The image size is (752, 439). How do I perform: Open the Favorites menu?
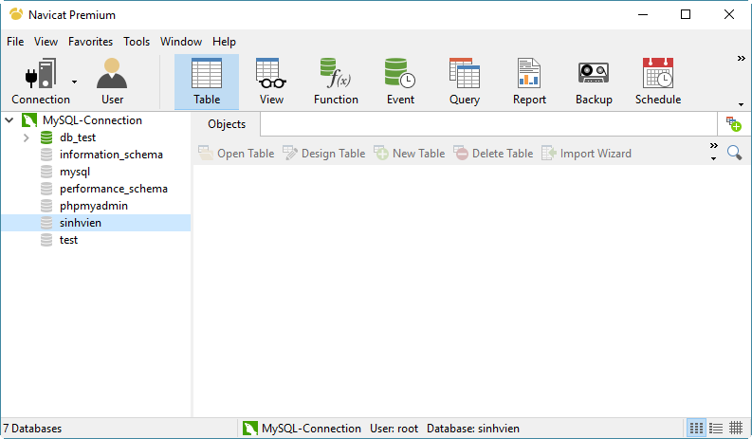[x=91, y=42]
